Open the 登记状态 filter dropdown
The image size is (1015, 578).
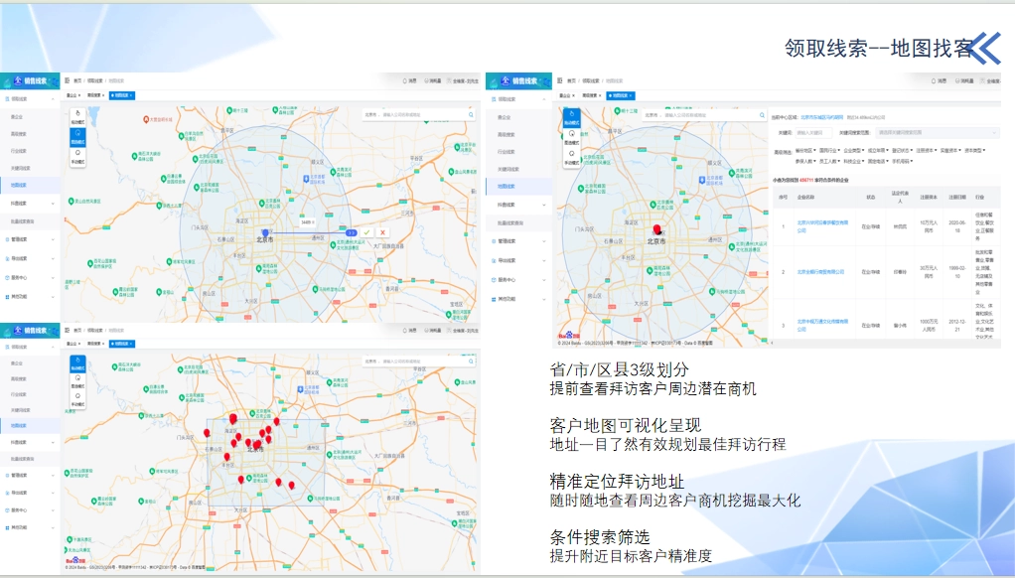coord(903,151)
